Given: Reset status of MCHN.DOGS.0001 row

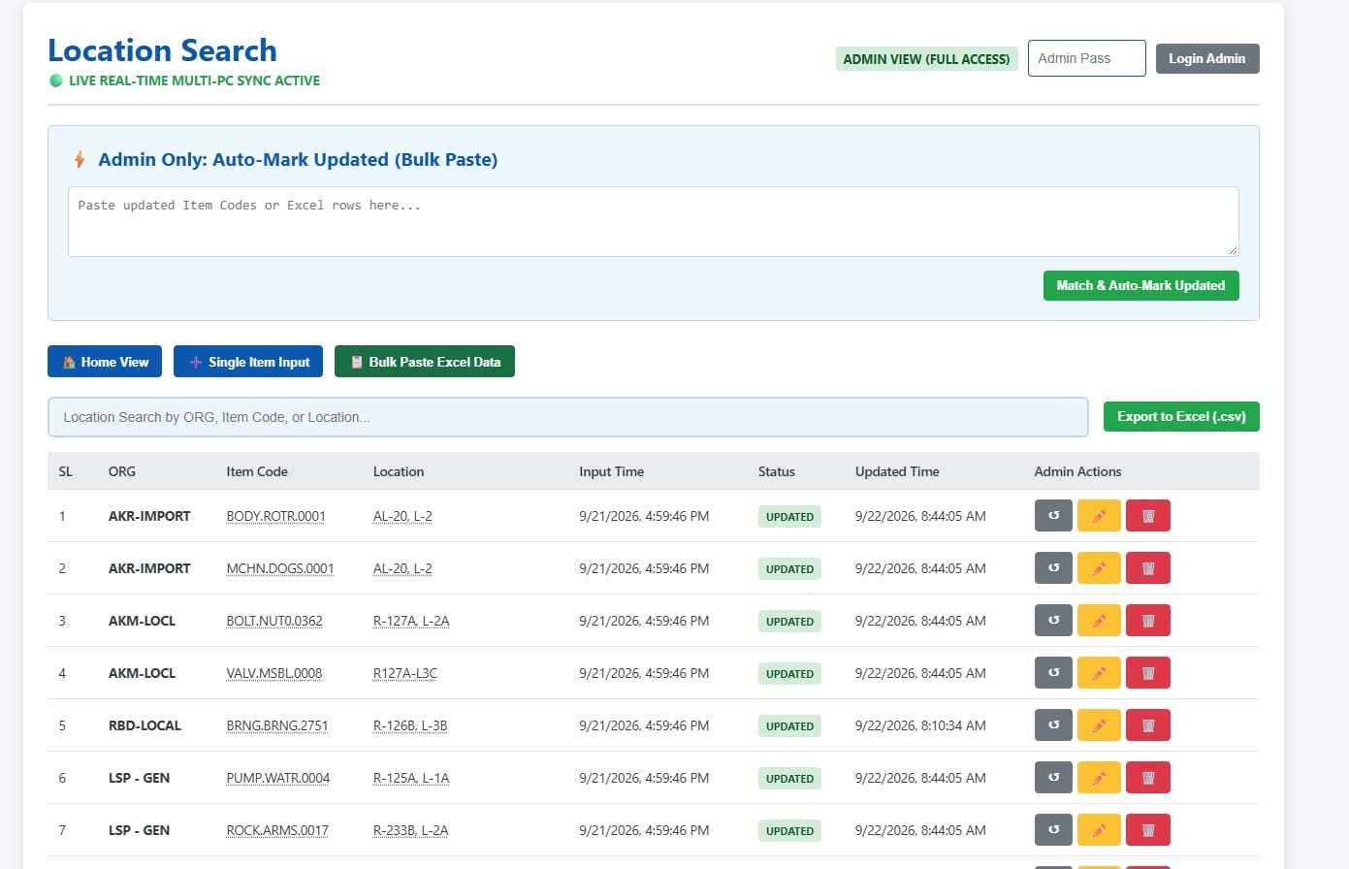Looking at the screenshot, I should click(1053, 568).
